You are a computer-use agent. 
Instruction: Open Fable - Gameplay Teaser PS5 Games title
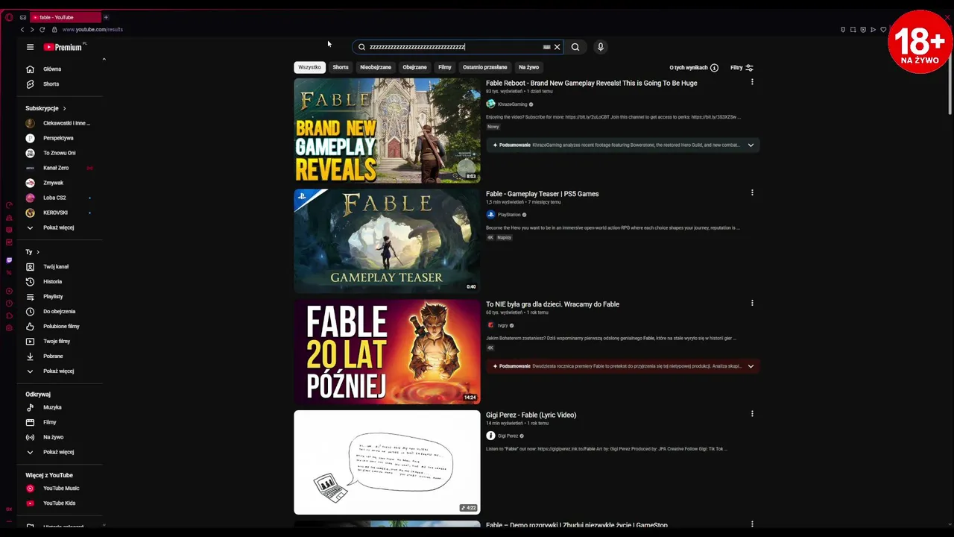[543, 194]
